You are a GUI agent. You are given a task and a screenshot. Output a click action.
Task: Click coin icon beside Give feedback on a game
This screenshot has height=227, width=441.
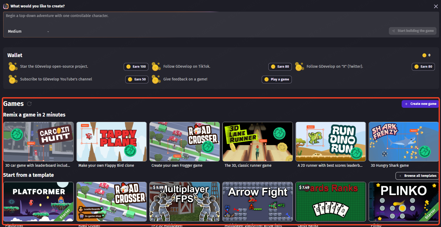pos(156,79)
